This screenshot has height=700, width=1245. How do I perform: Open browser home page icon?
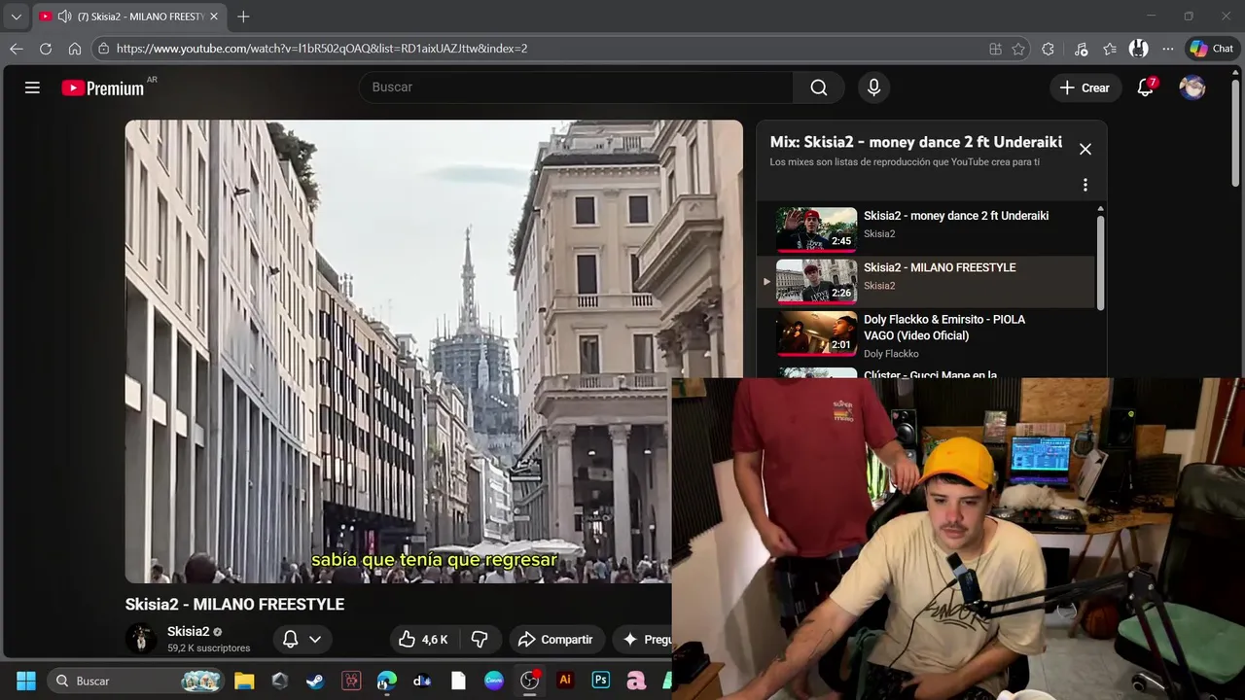tap(75, 49)
